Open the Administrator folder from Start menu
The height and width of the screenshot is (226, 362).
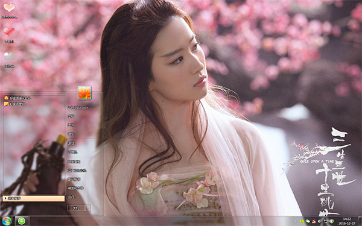pos(78,107)
